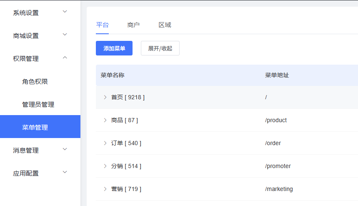This screenshot has height=206, width=358.
Task: Click the /product menu address cell
Action: pos(276,120)
